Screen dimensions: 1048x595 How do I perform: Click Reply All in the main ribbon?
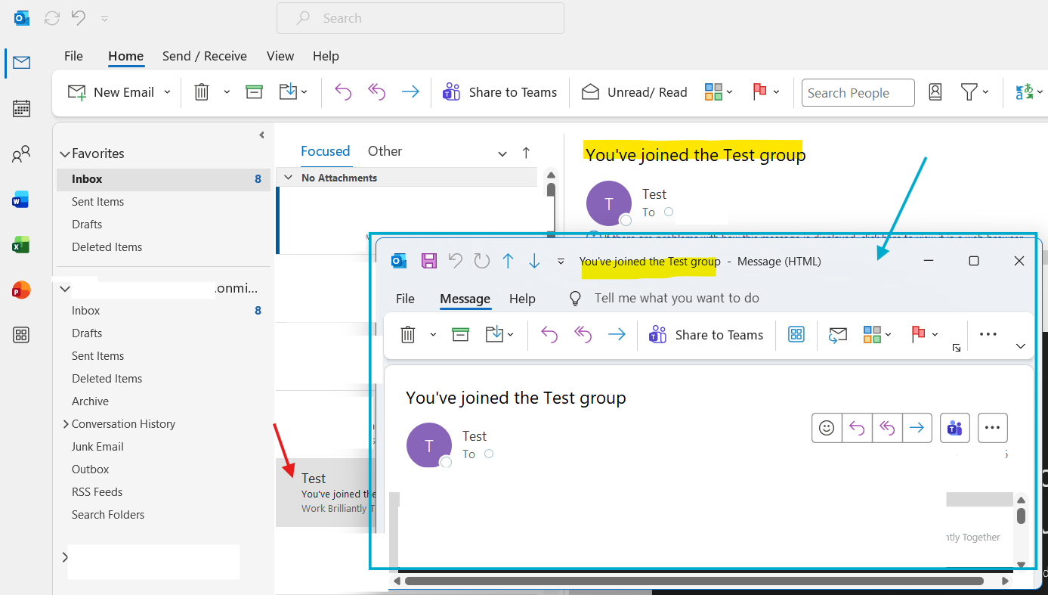(x=376, y=92)
